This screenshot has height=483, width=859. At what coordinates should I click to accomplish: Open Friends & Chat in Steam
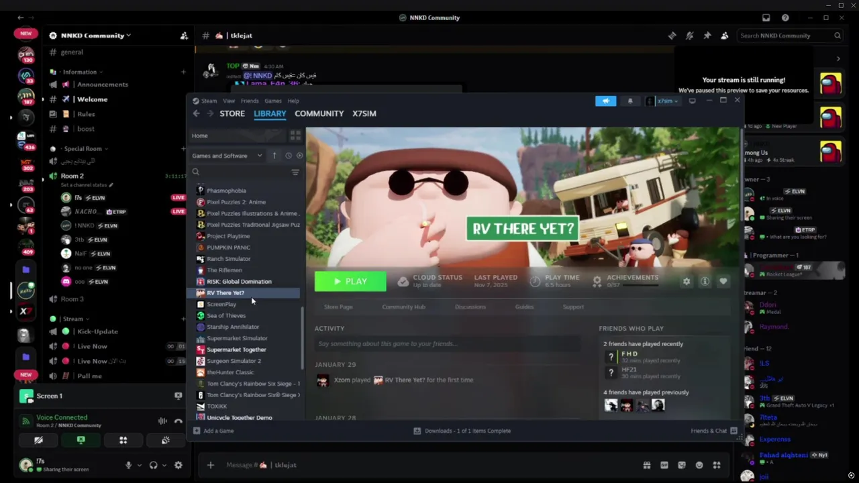point(713,431)
